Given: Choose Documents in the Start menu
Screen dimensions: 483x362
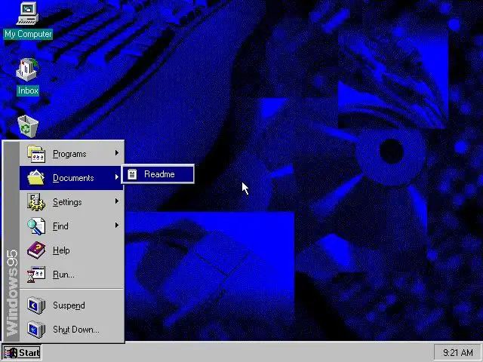Looking at the screenshot, I should 72,178.
